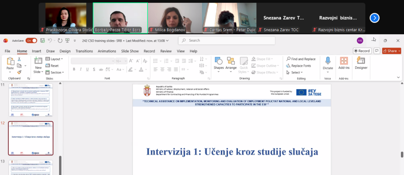The height and width of the screenshot is (175, 404).
Task: Click the Format Painter brush icon
Action: pyautogui.click(x=19, y=72)
